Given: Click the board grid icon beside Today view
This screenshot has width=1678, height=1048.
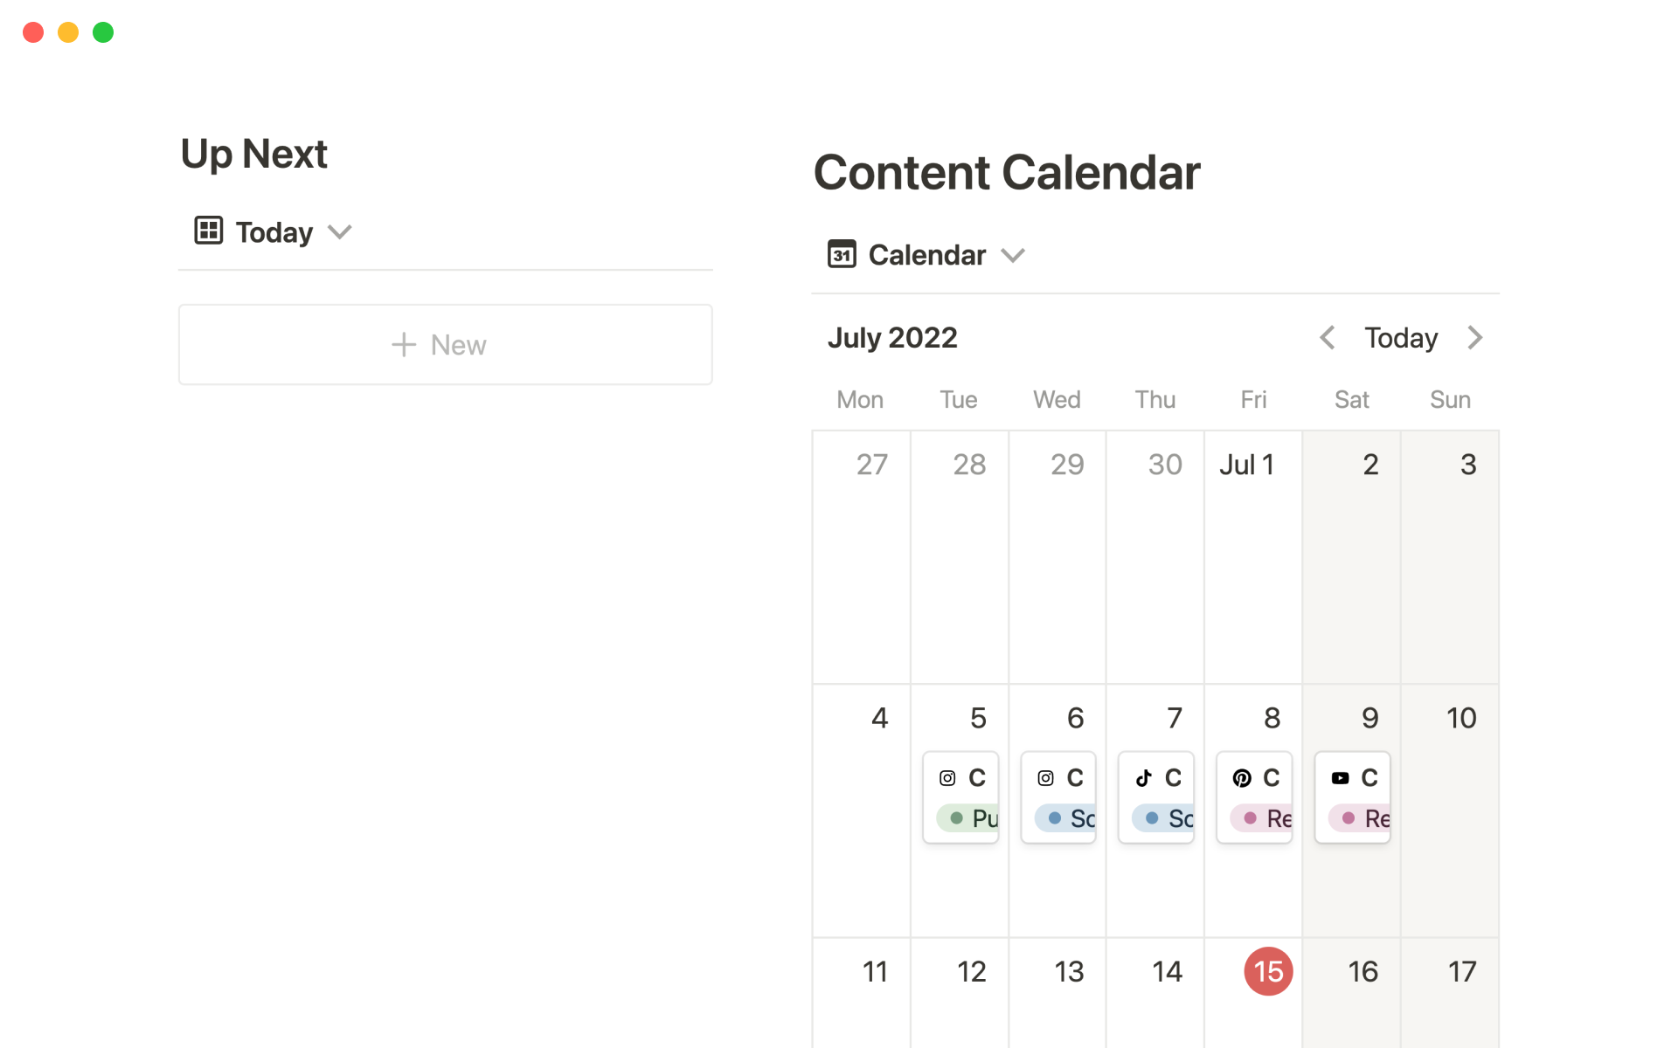Looking at the screenshot, I should [x=209, y=231].
